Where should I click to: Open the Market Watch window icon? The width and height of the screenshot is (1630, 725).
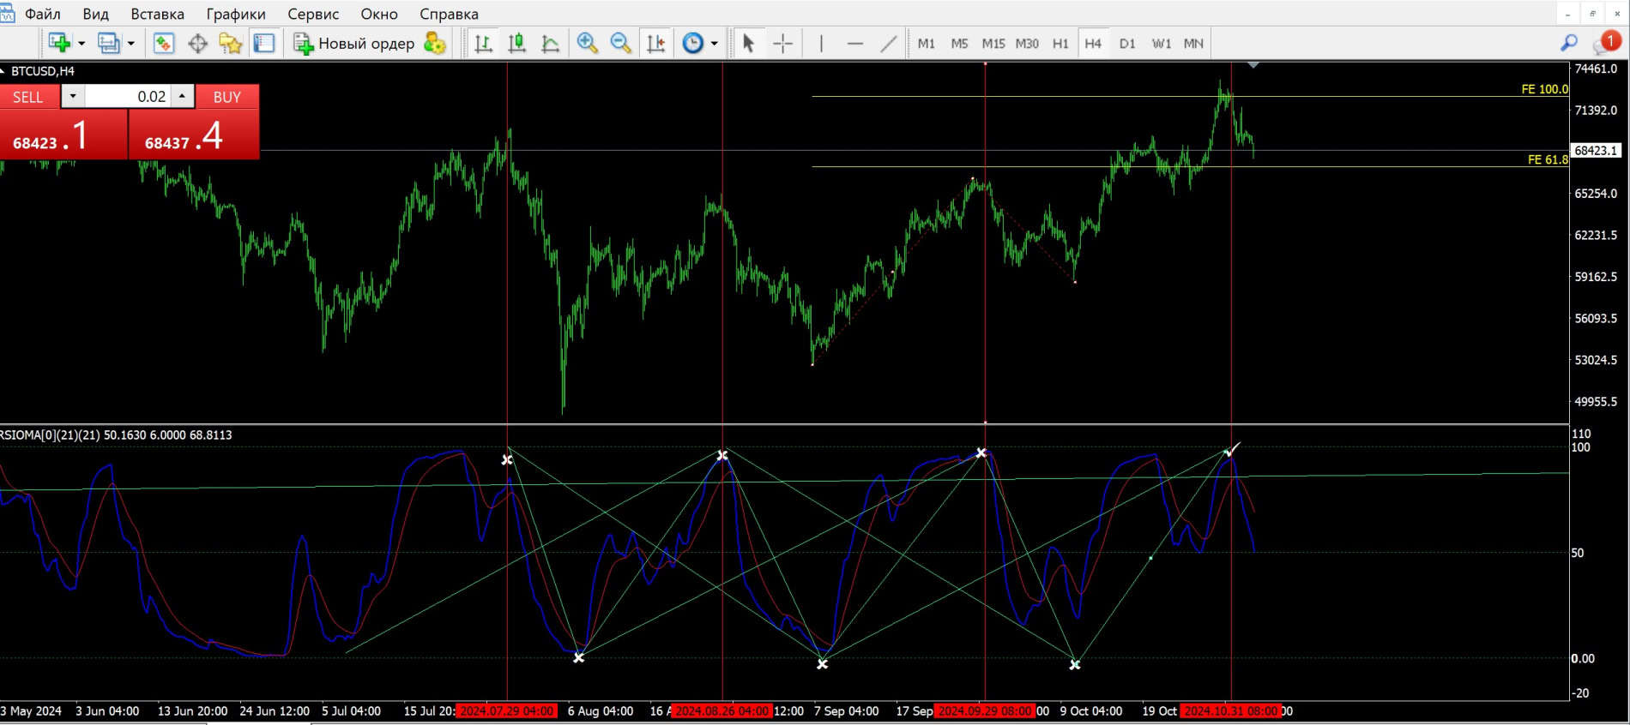pyautogui.click(x=164, y=43)
